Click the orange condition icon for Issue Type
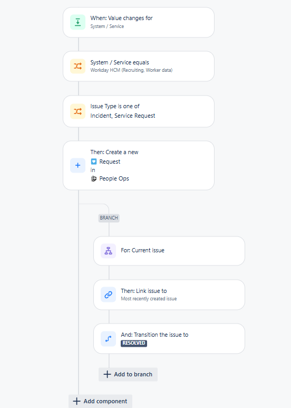The width and height of the screenshot is (291, 408). click(x=77, y=111)
